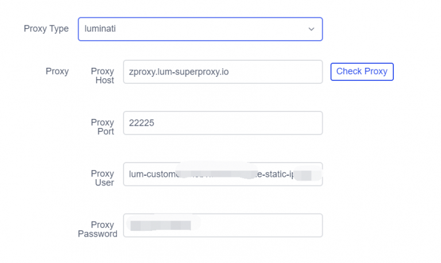Image resolution: width=441 pixels, height=263 pixels.
Task: Select the Proxy User input box
Action: point(223,174)
